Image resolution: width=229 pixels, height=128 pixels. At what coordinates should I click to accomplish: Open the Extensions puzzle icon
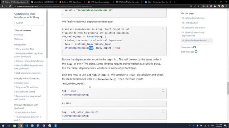[x=215, y=6]
